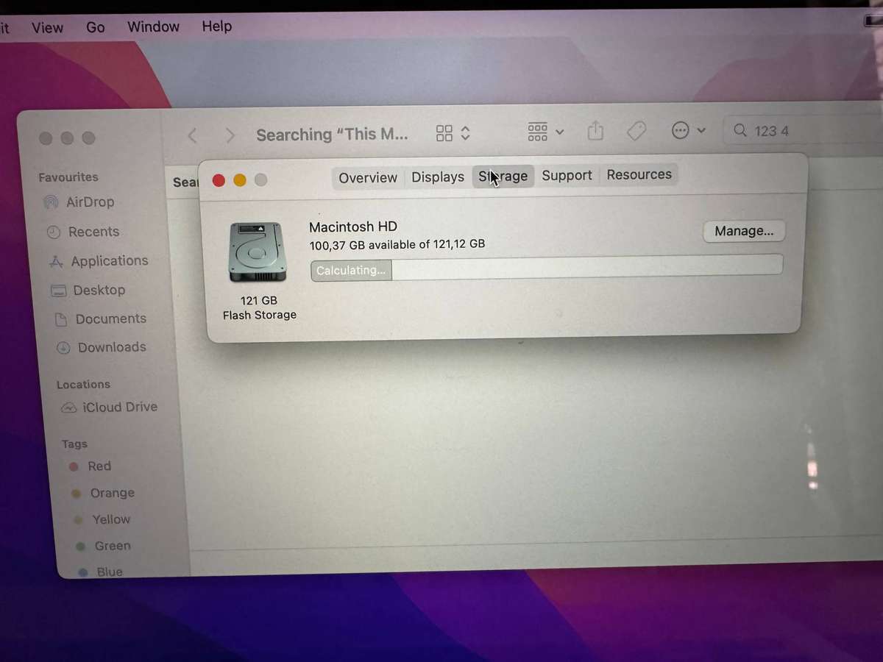Change Finder view with grid icon selector
This screenshot has width=883, height=662.
tap(453, 133)
